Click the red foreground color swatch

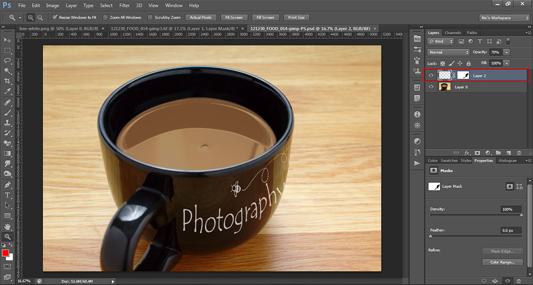pos(5,252)
